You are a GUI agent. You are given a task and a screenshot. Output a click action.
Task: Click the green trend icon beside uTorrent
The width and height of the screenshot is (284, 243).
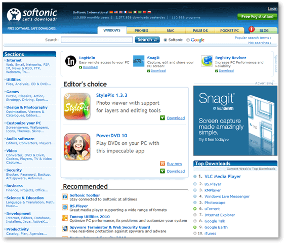pos(195,209)
